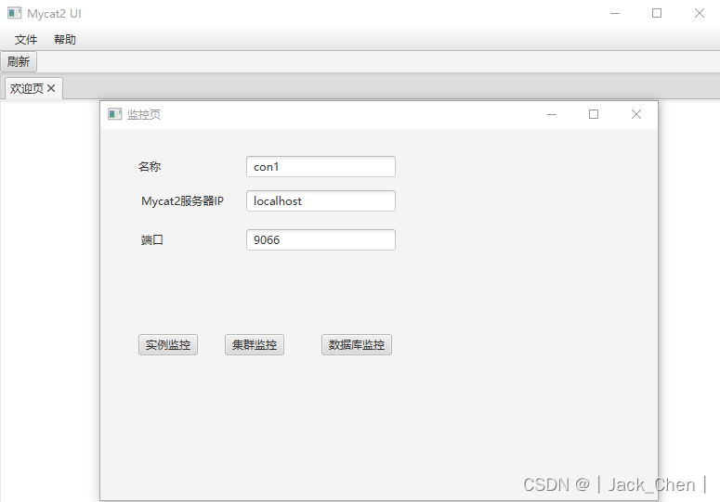Close the 监控页 dialog window
The height and width of the screenshot is (502, 720).
coord(636,114)
